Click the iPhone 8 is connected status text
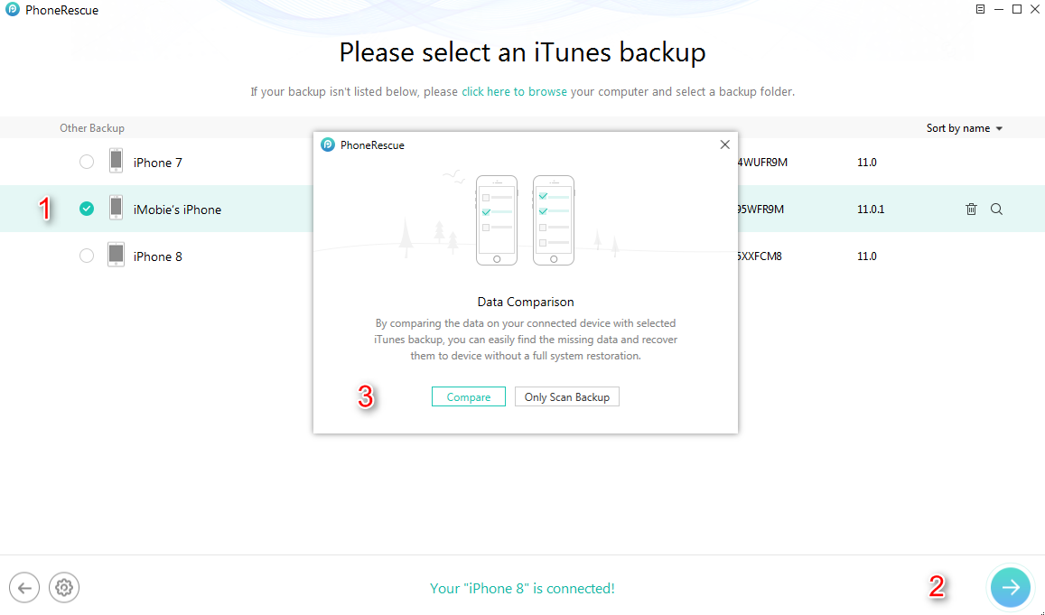 pos(522,588)
